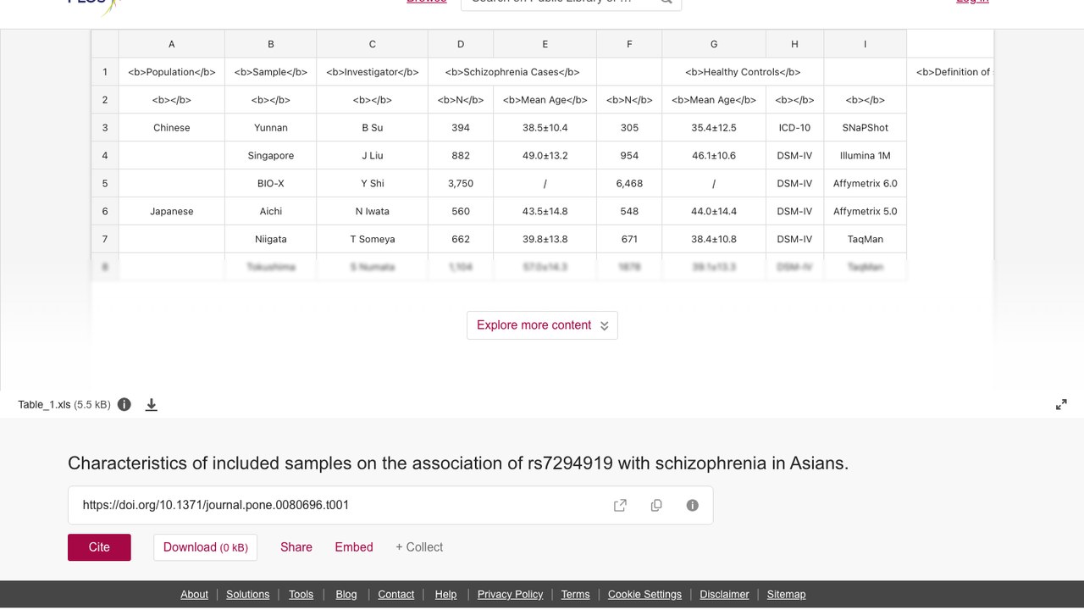Open Cookie Settings in the footer

pyautogui.click(x=644, y=594)
